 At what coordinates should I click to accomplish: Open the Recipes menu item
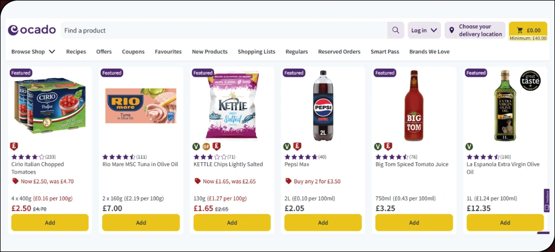[x=76, y=52]
